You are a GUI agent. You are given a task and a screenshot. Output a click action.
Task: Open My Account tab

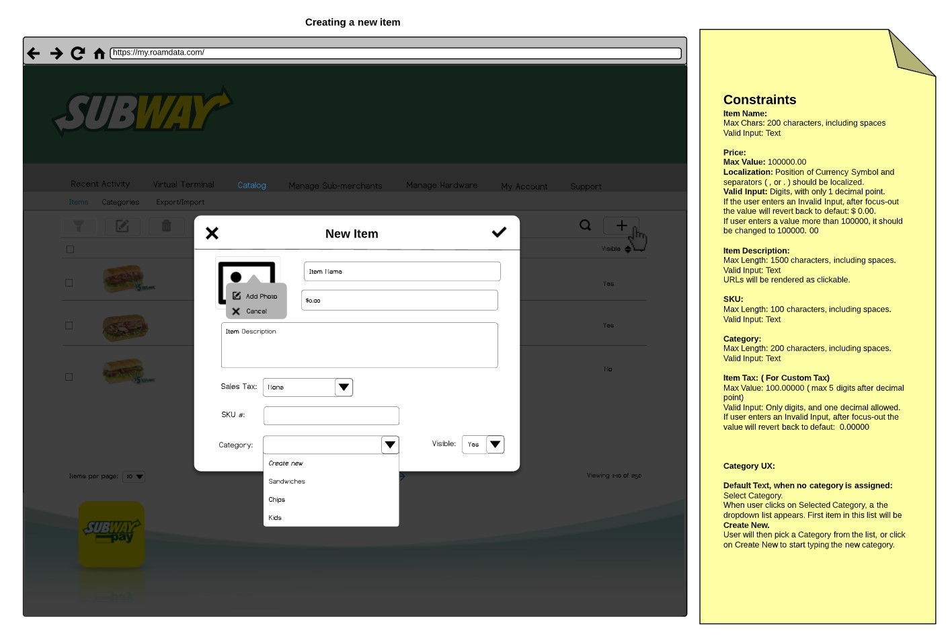[524, 186]
